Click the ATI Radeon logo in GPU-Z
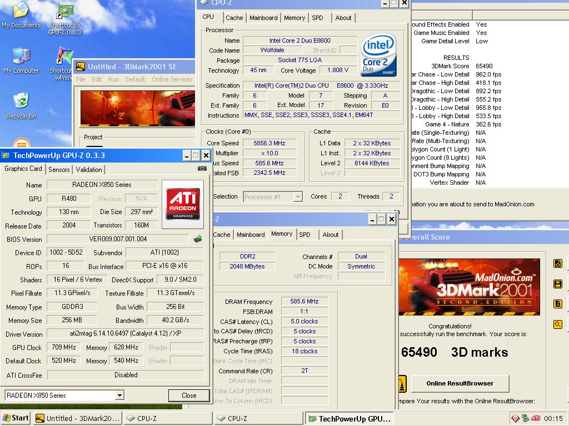This screenshot has height=426, width=569. 183,204
